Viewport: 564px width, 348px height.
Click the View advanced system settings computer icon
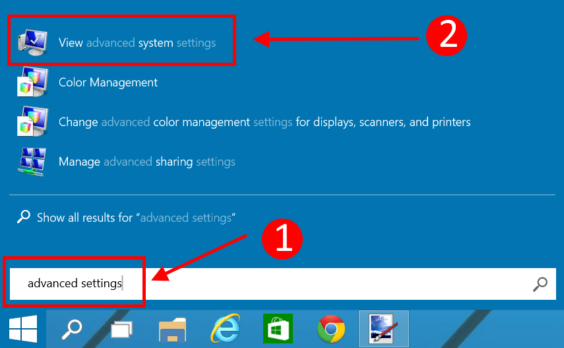33,42
